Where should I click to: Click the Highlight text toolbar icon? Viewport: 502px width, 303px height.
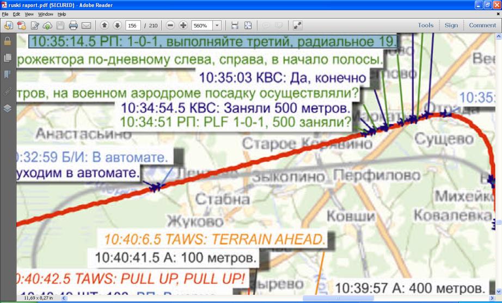tap(278, 25)
